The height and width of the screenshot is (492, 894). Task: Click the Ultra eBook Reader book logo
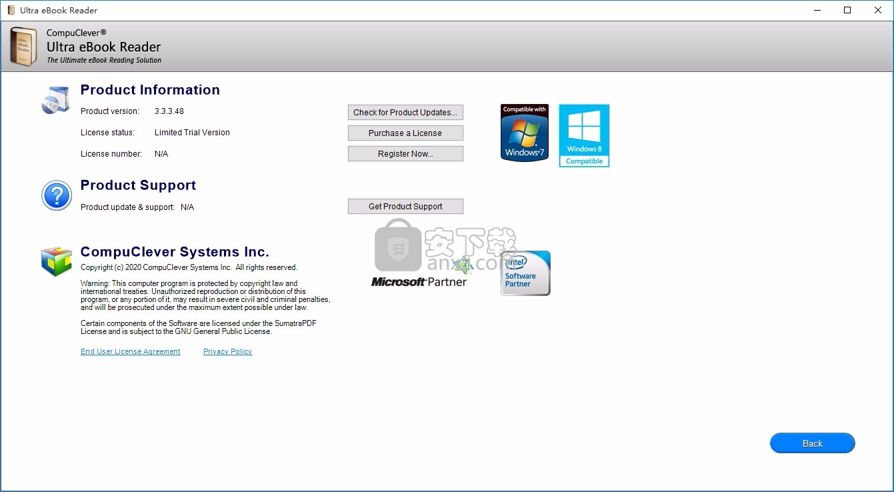click(23, 45)
